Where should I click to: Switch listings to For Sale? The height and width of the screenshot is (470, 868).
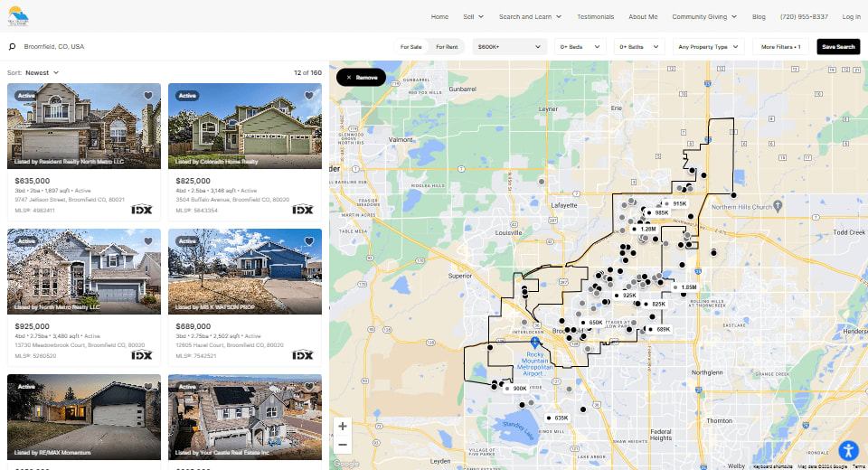coord(410,47)
